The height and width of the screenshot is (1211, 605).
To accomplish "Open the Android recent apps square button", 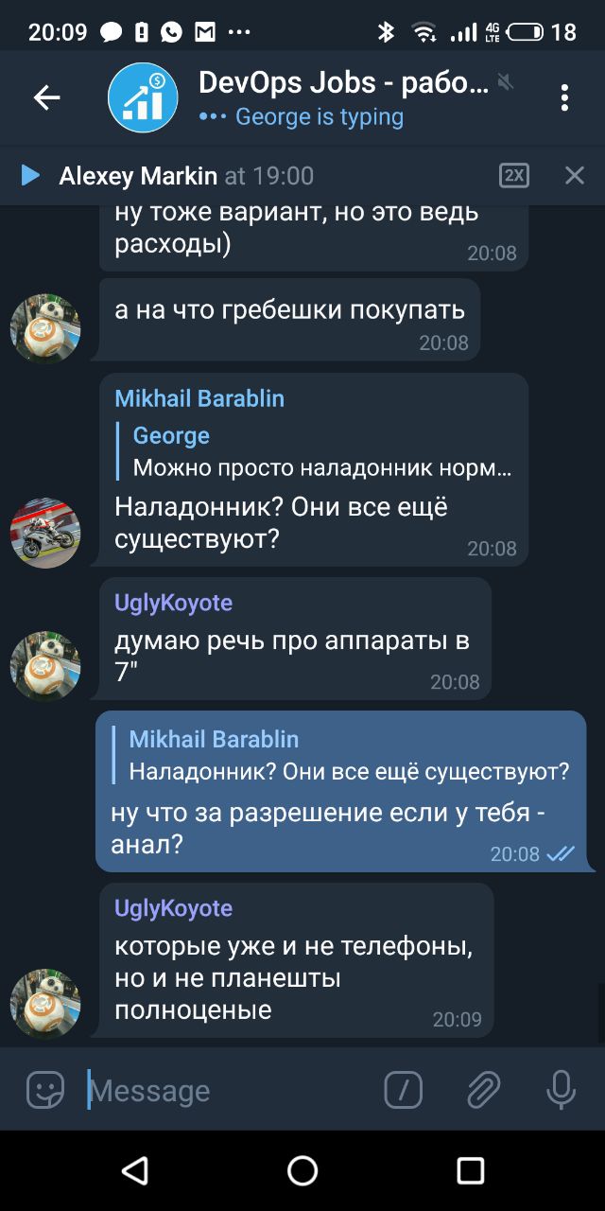I will [470, 1170].
